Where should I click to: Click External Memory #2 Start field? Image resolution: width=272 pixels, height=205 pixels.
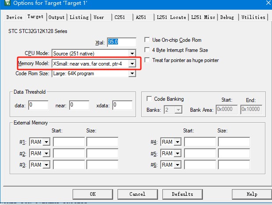[x=69, y=154]
